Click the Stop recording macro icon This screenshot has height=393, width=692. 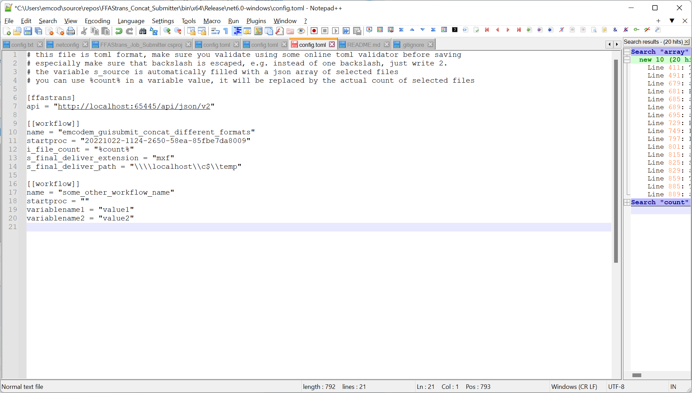pyautogui.click(x=325, y=31)
